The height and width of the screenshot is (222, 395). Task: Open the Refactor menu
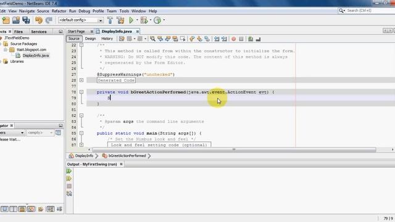coord(59,11)
